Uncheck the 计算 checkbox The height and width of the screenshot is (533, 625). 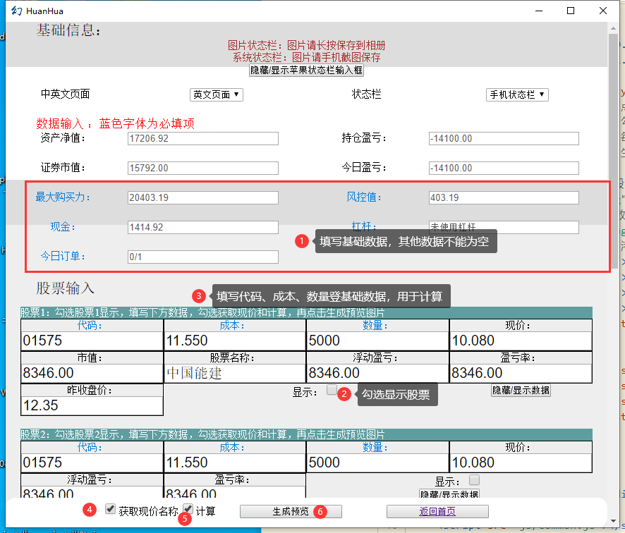188,509
